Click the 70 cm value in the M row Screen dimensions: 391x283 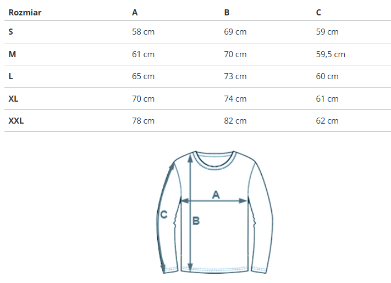pos(235,54)
